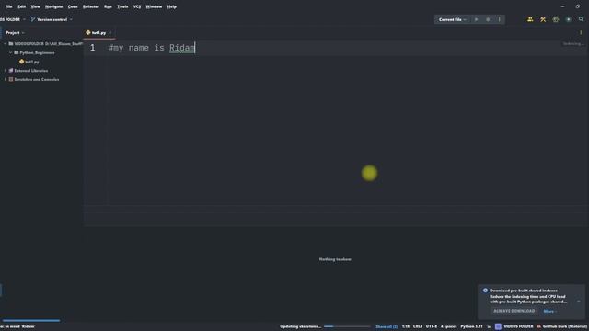Click the 1:18 caret position indicator
The image size is (589, 331).
tap(406, 327)
